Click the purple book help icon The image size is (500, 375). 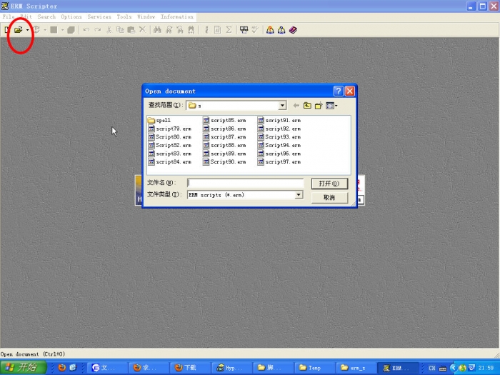(x=293, y=30)
